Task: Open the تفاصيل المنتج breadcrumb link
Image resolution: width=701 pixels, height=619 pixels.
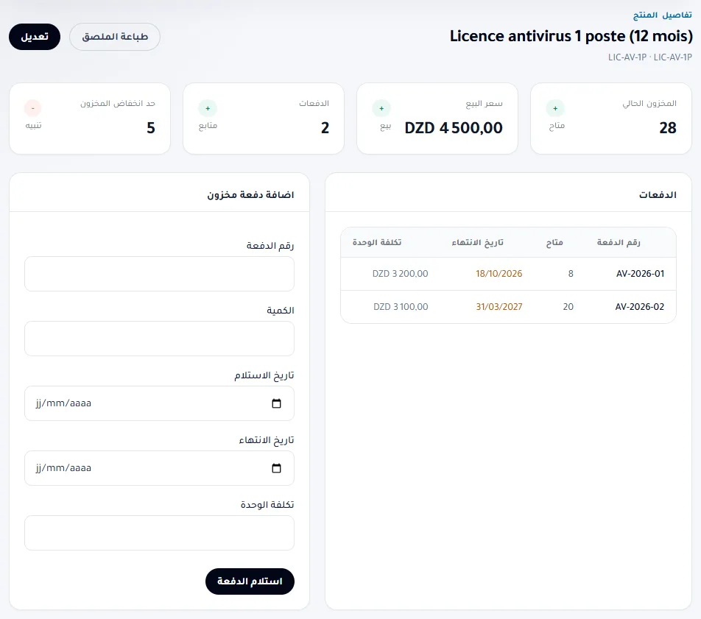Action: 662,15
